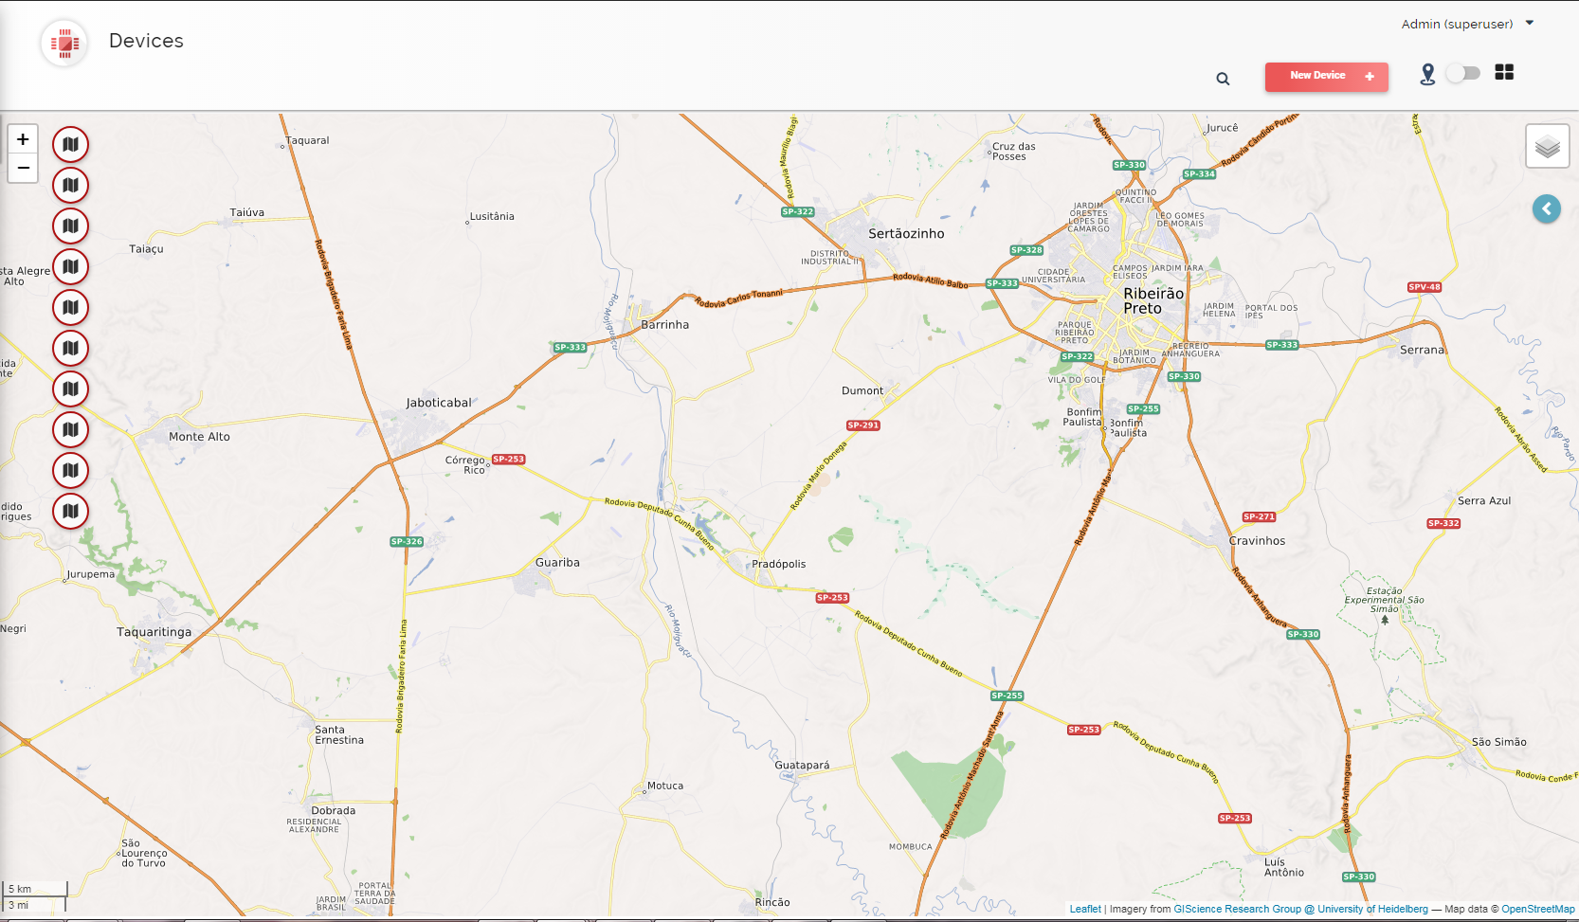The width and height of the screenshot is (1579, 922).
Task: Select the bottom device marker near Cândido Rodrigues
Action: (70, 511)
